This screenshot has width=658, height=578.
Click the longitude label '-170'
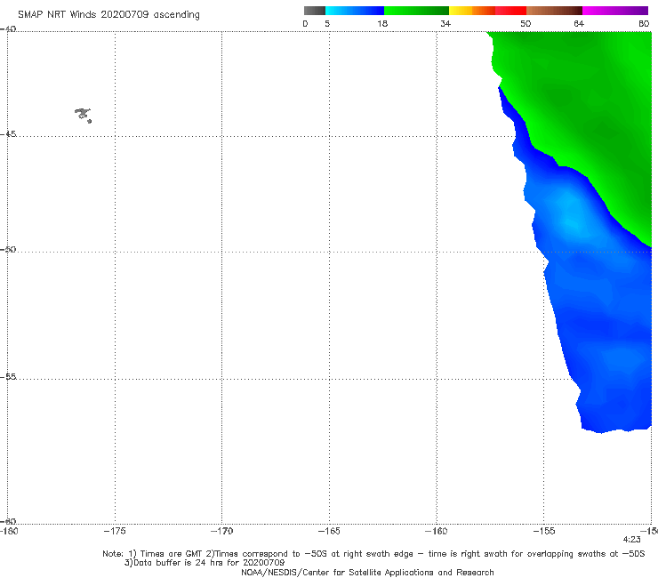pos(221,531)
